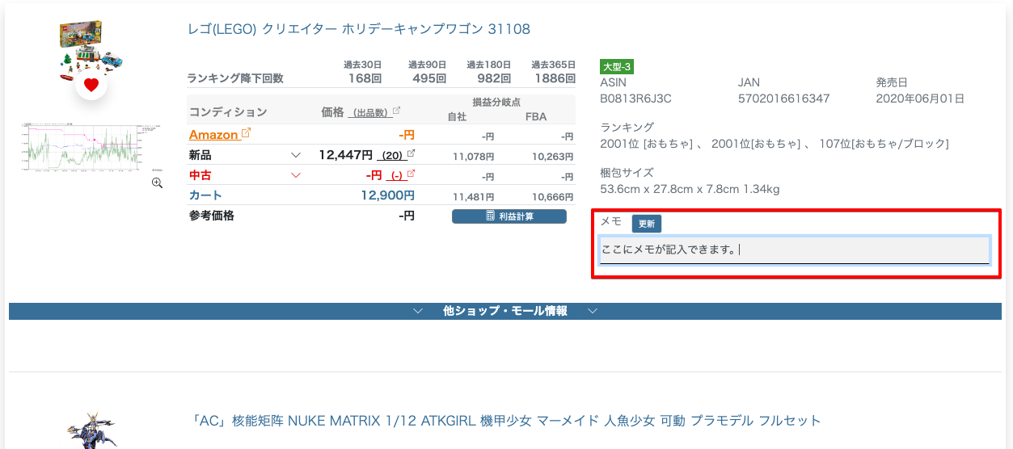Expand the red 中古 row chevron
The image size is (1013, 449).
click(296, 175)
